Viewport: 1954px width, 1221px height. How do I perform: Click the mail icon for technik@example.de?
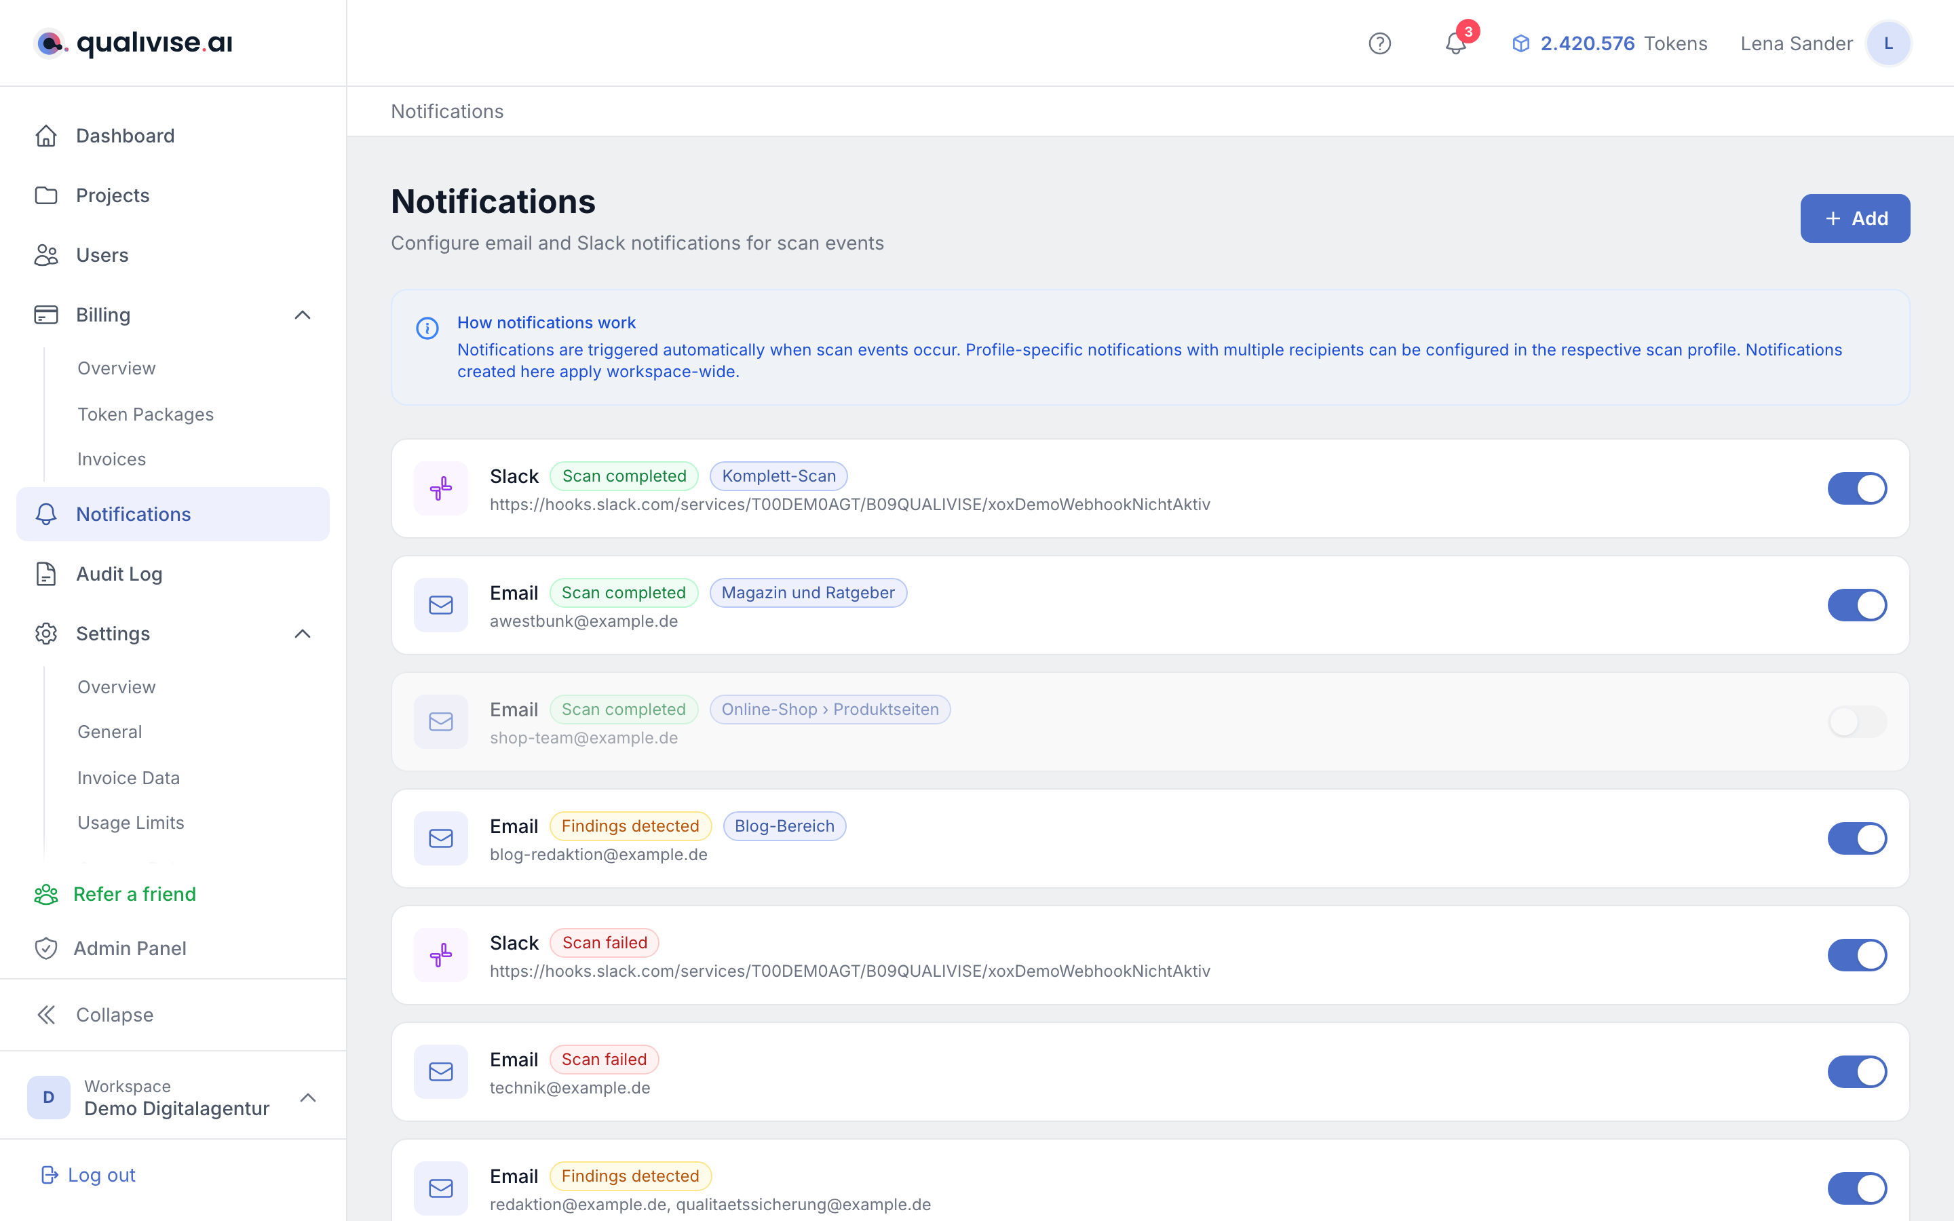point(441,1072)
